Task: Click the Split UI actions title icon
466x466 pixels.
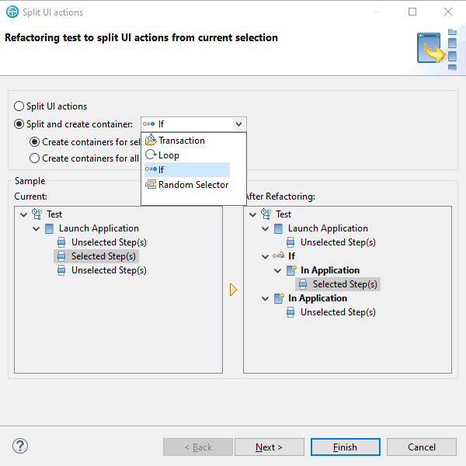Action: (x=12, y=12)
